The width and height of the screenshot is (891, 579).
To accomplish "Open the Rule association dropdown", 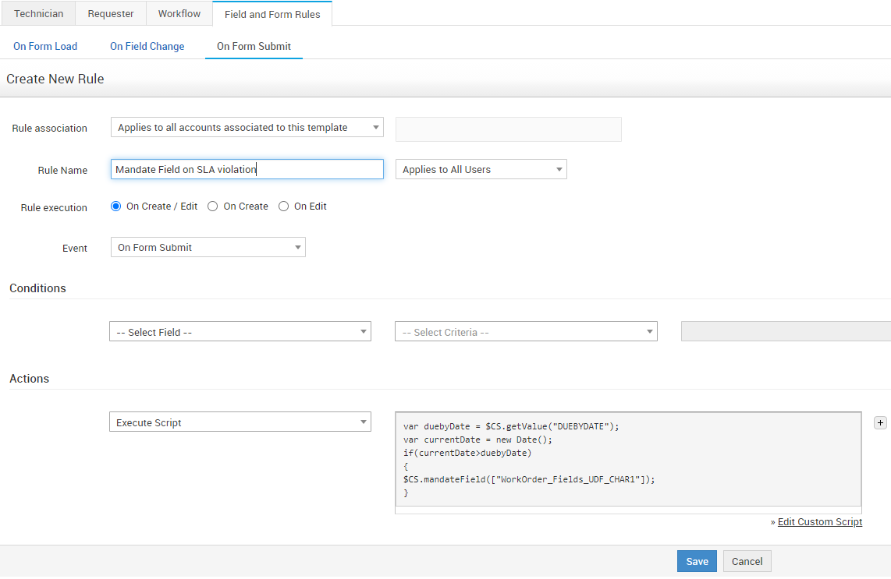I will (x=247, y=128).
